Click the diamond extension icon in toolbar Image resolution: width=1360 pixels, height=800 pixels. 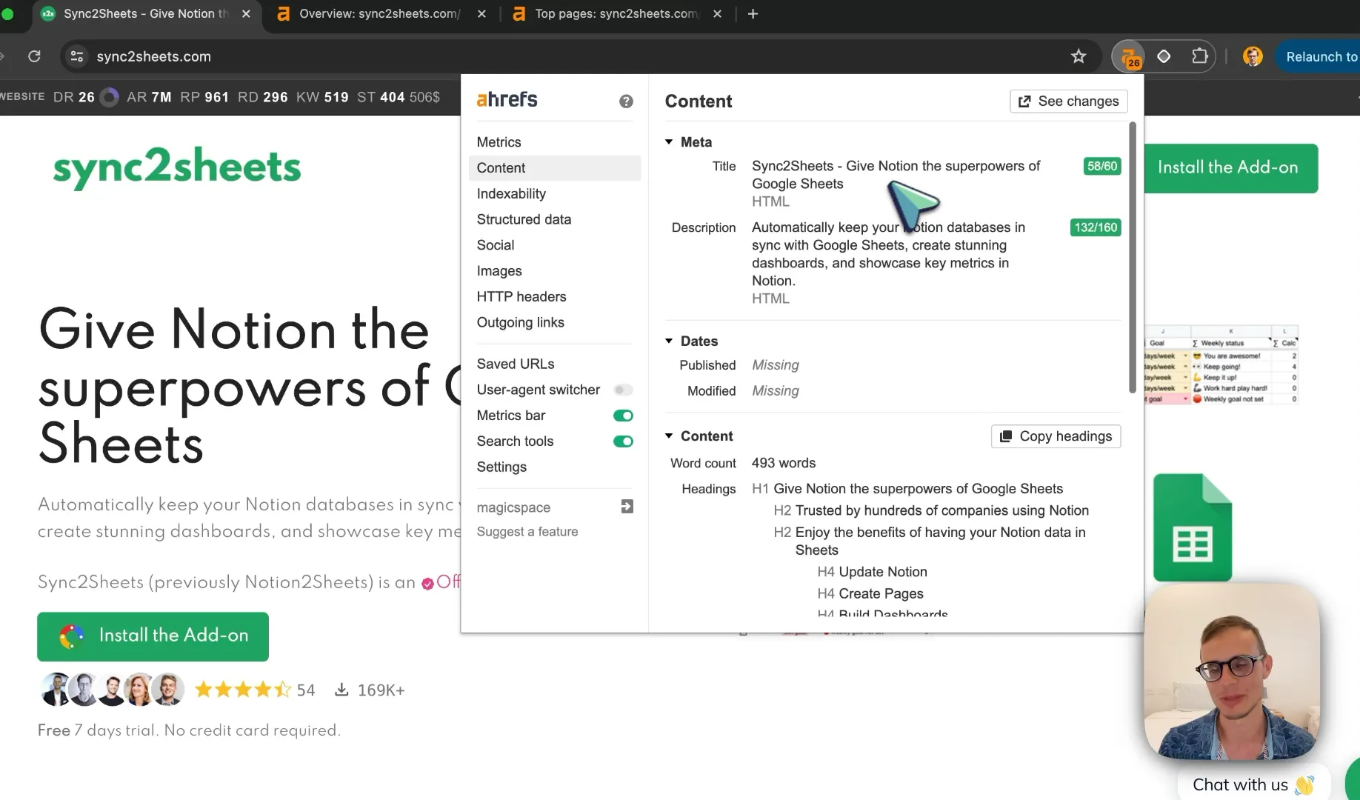(x=1164, y=56)
